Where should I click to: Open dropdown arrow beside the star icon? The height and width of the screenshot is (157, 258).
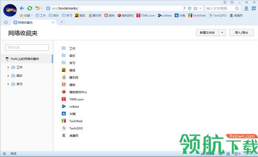[x=200, y=8]
